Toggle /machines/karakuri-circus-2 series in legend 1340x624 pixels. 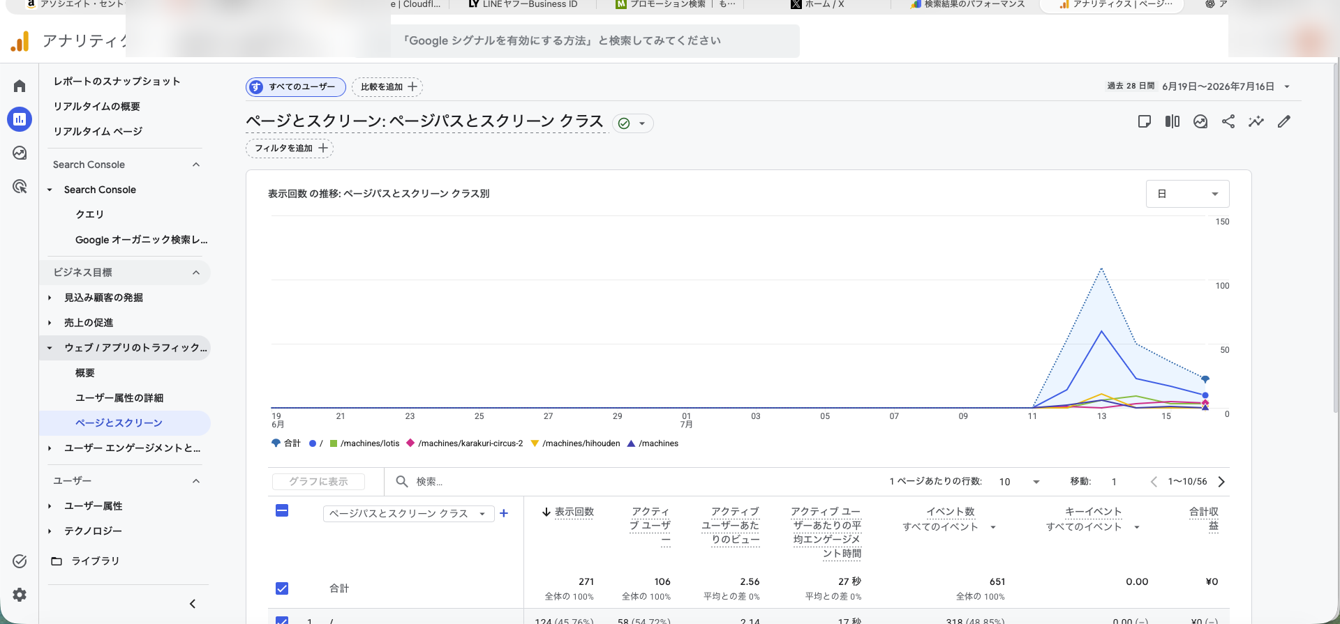click(x=464, y=443)
